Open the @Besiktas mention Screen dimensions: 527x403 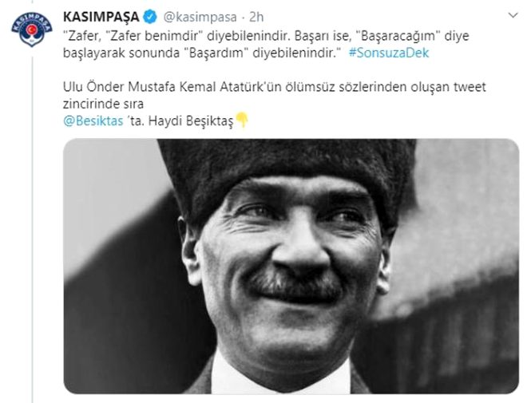93,121
